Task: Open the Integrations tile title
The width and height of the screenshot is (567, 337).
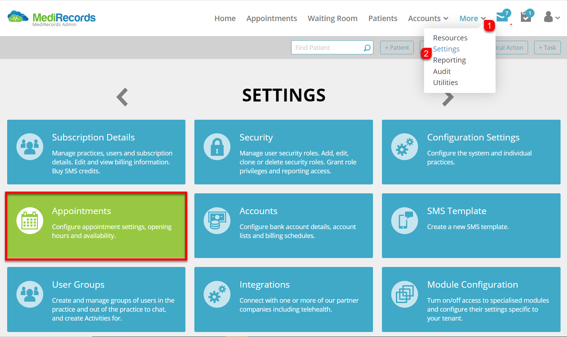Action: pos(264,284)
